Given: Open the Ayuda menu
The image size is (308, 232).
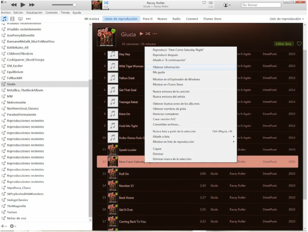Looking at the screenshot, I should [76, 13].
